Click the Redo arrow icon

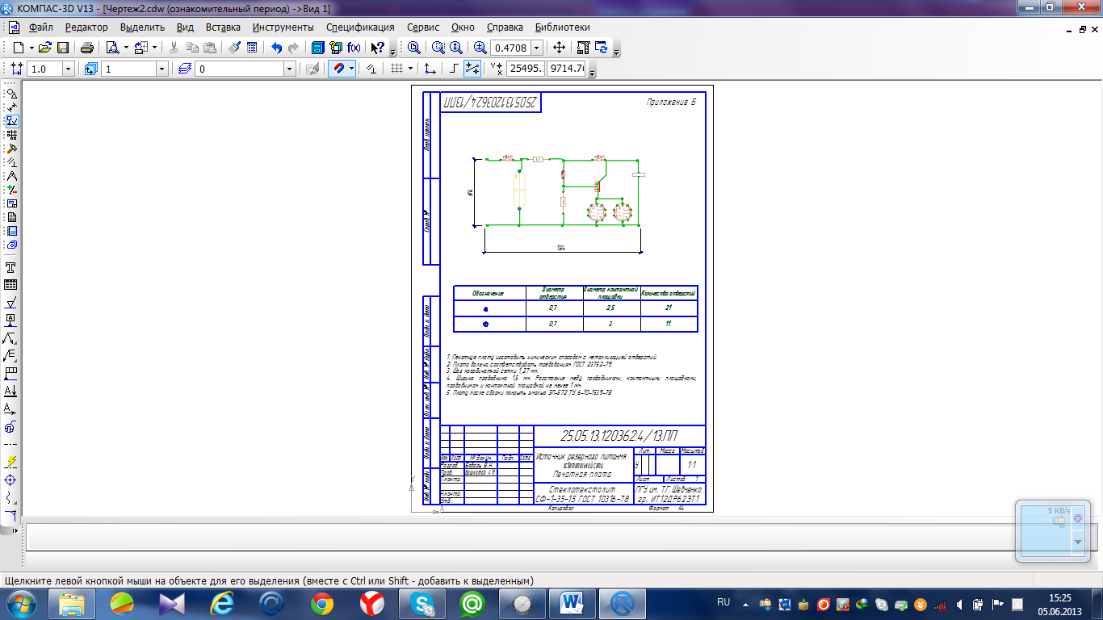coord(293,48)
